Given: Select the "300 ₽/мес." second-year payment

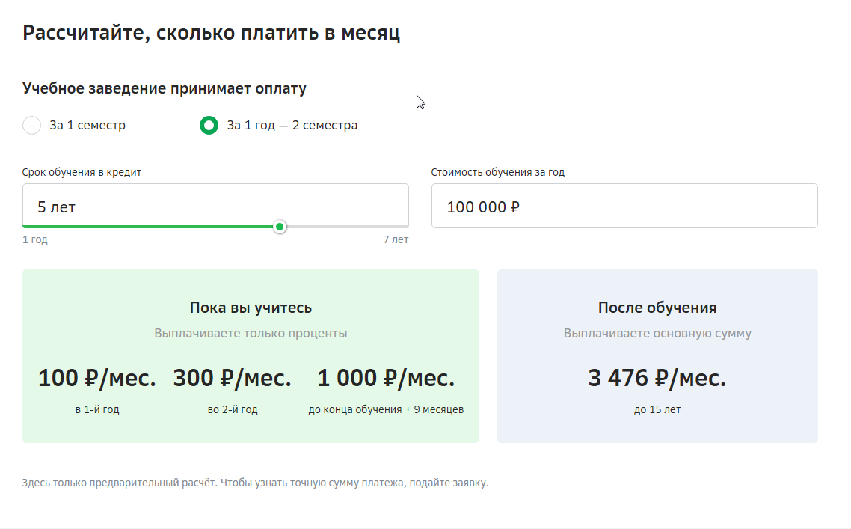Looking at the screenshot, I should (232, 378).
